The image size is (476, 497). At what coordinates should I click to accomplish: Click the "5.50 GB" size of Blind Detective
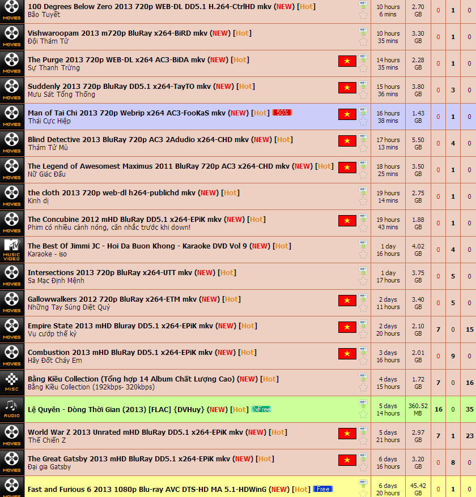coord(418,143)
